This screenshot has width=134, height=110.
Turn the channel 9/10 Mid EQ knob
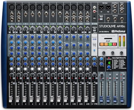point(67,45)
